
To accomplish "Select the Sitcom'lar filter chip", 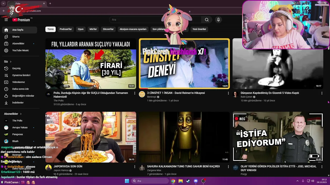I will point(108,29).
